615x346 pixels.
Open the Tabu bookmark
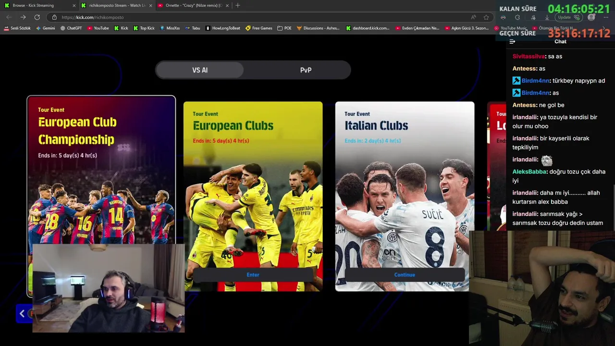192,28
